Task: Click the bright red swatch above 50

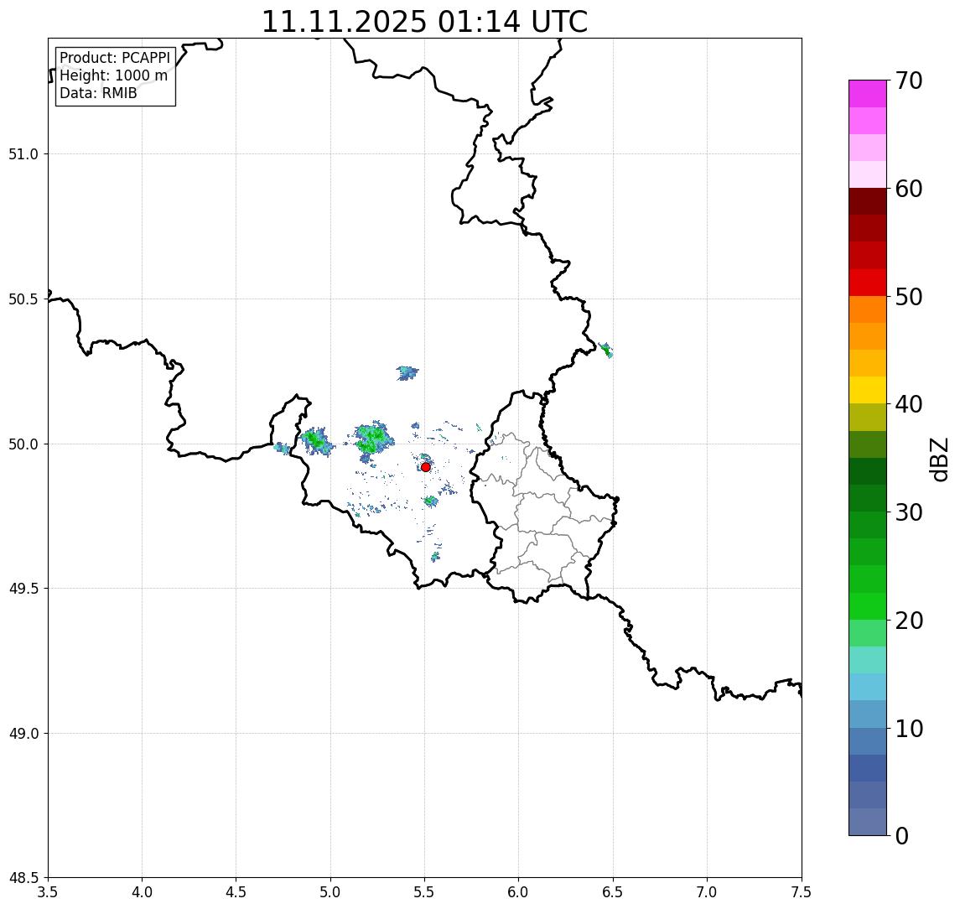Action: click(868, 283)
